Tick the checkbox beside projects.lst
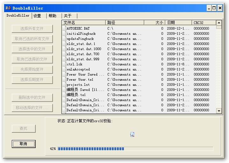Viewport: 229px width, 163px height. [64, 85]
